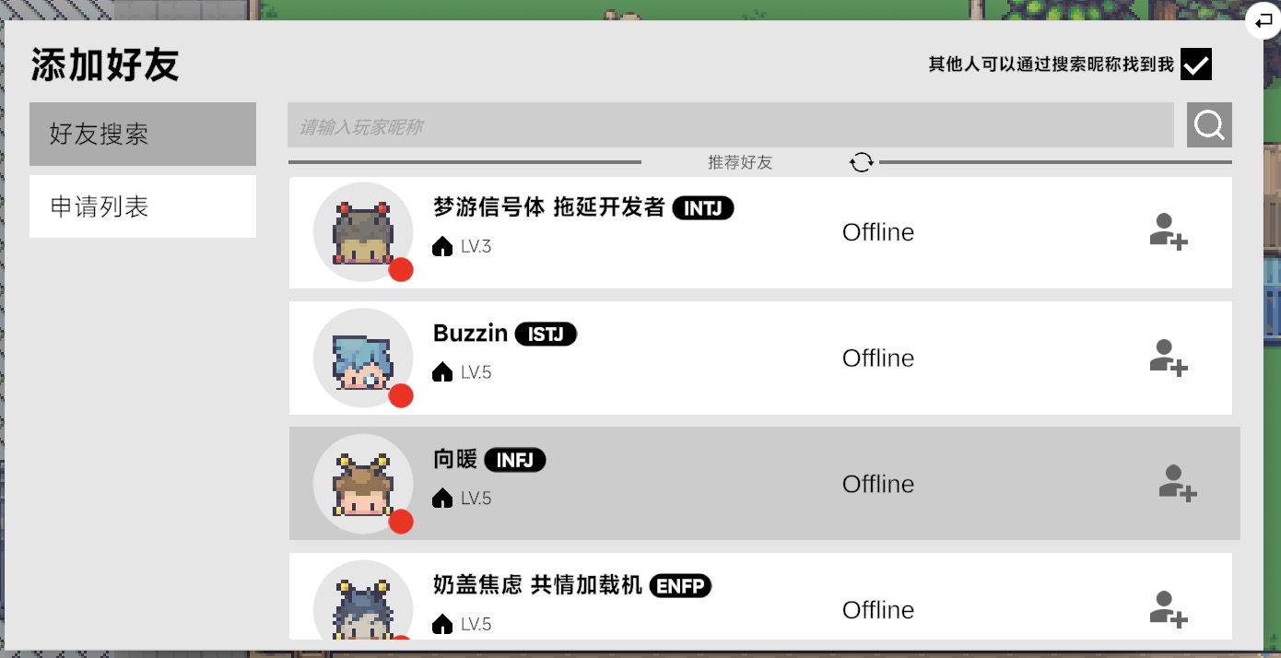
Task: Add 向暖 as a friend
Action: (x=1177, y=483)
